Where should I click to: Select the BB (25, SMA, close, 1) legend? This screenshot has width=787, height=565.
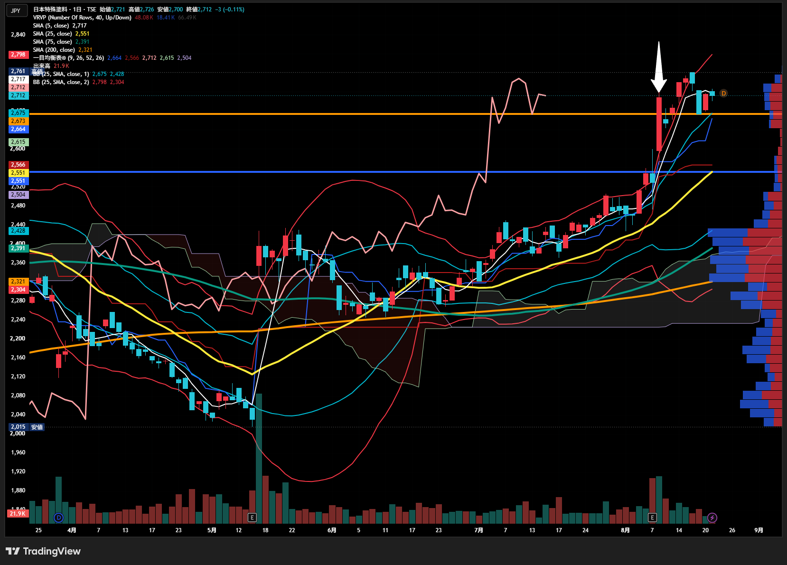coord(61,74)
